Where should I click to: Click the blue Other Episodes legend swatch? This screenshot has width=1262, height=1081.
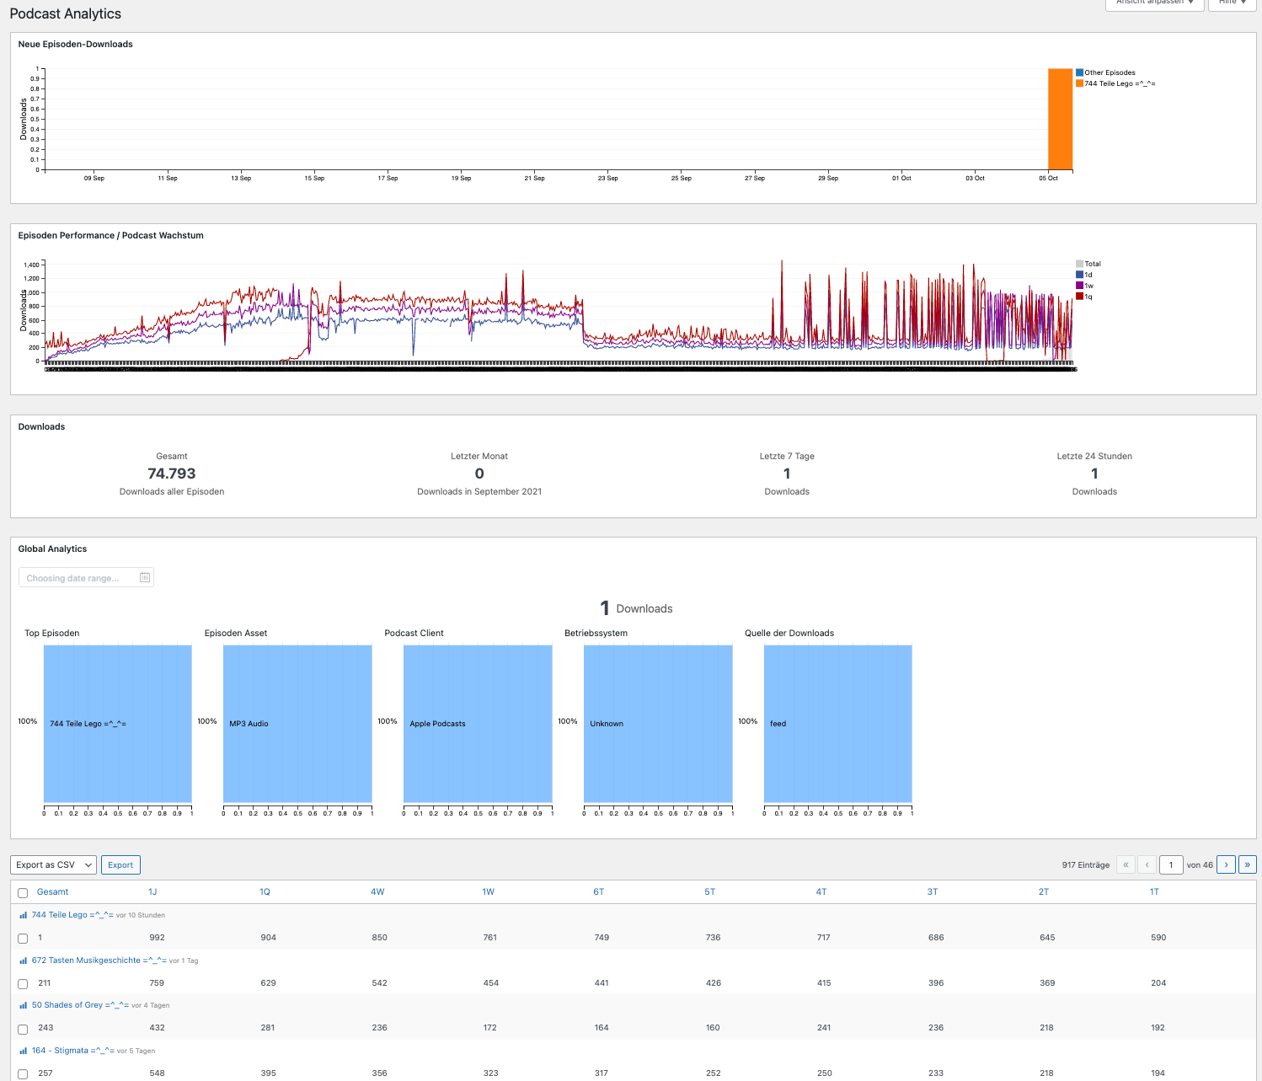coord(1080,72)
